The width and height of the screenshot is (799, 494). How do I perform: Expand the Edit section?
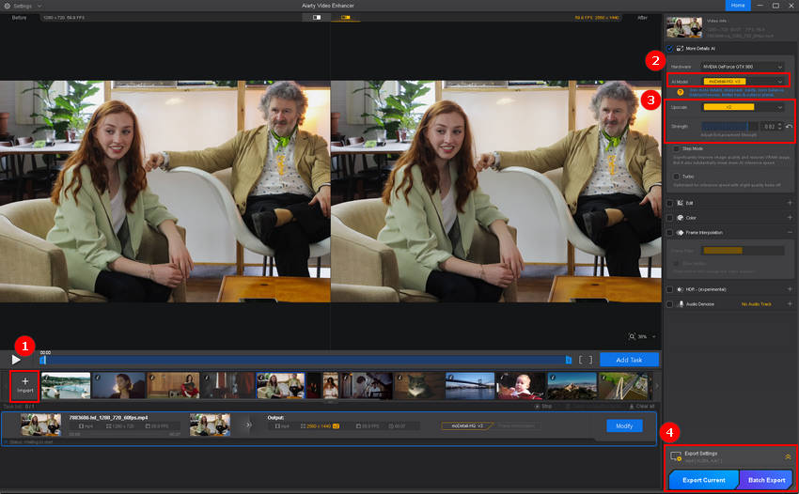[x=790, y=203]
